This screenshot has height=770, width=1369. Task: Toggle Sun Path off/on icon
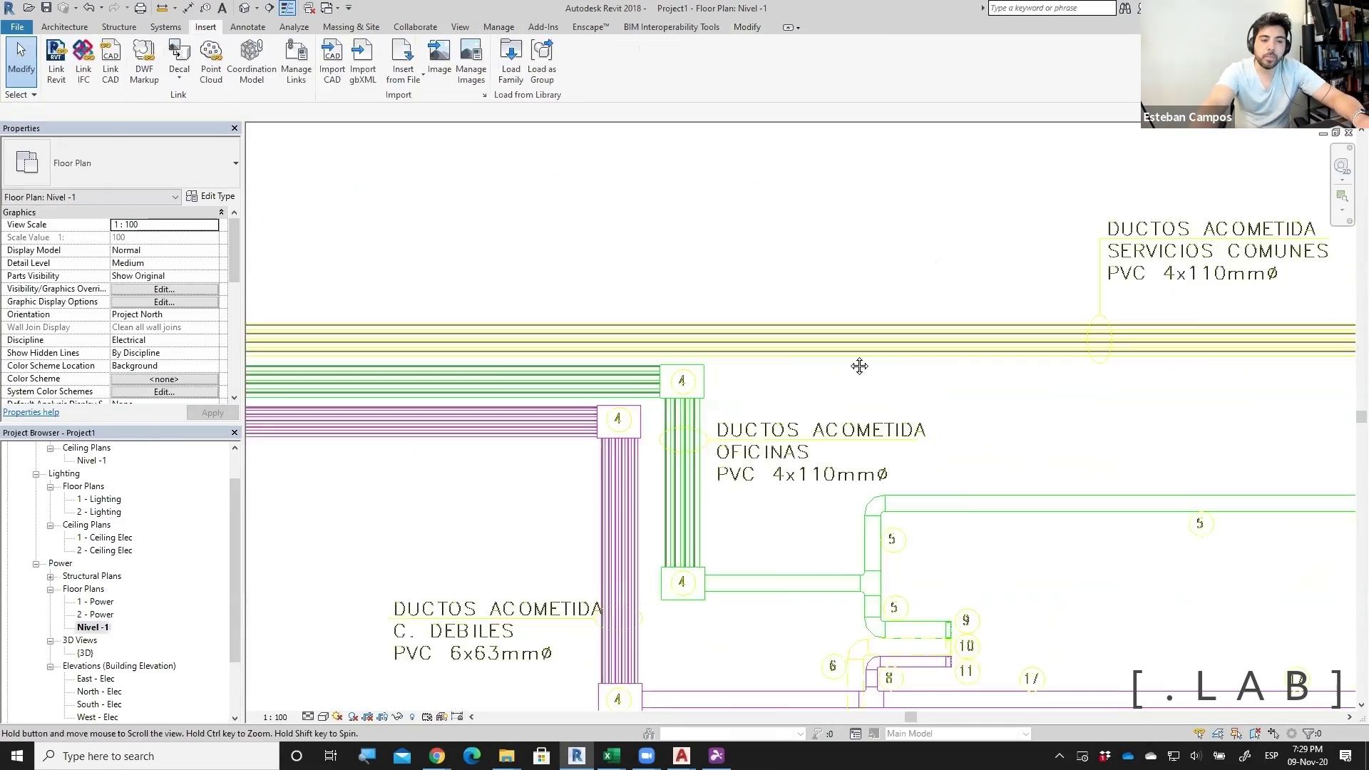pos(337,717)
